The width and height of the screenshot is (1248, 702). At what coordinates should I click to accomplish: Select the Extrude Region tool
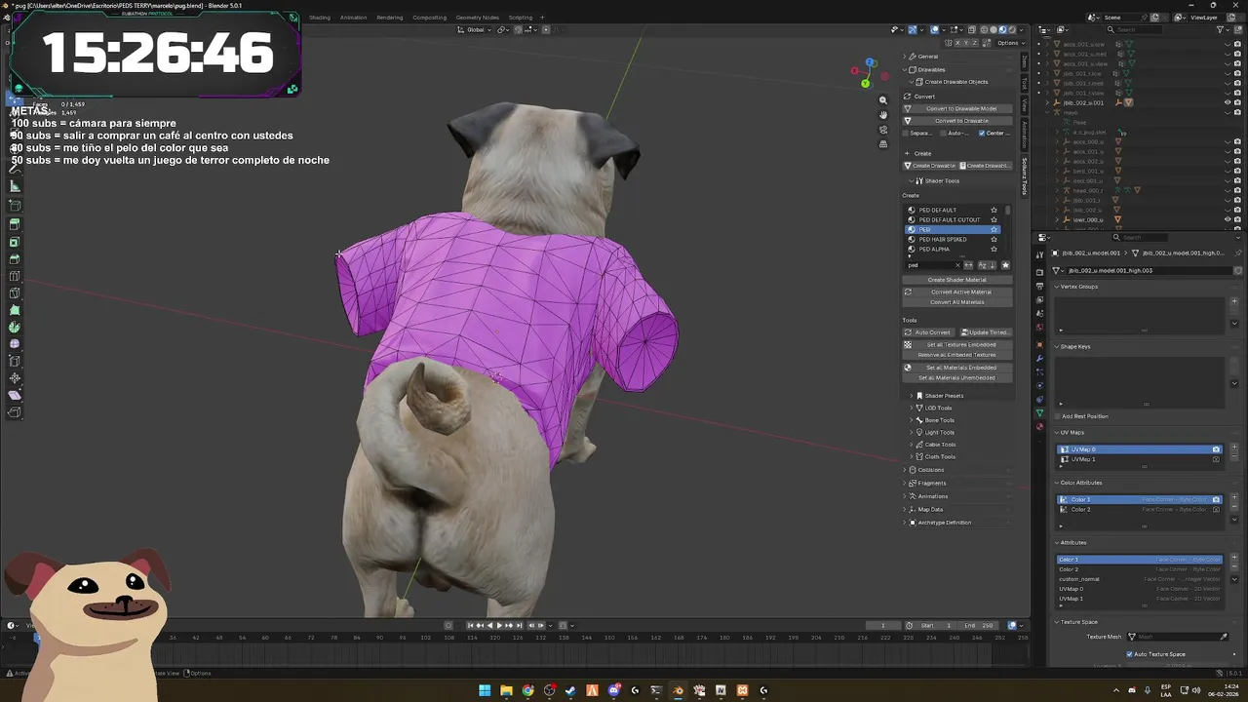[x=15, y=224]
